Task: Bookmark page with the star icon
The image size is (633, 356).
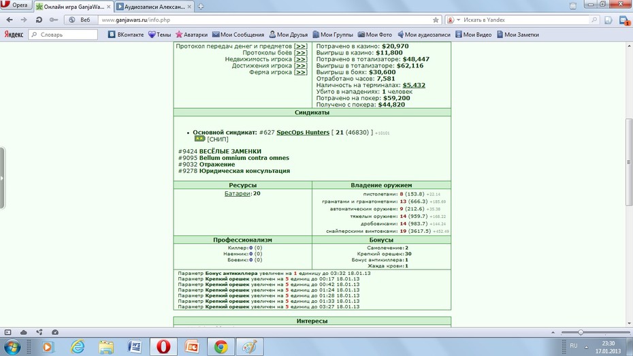Action: (x=436, y=20)
